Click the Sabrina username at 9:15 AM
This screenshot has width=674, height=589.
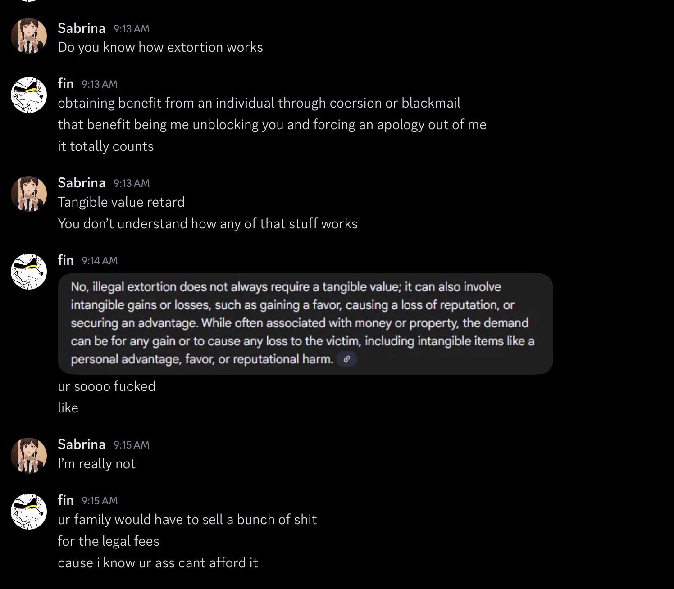[82, 444]
